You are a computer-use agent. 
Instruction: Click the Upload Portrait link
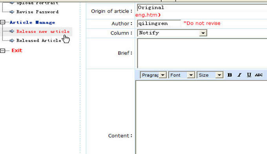[x=37, y=3]
